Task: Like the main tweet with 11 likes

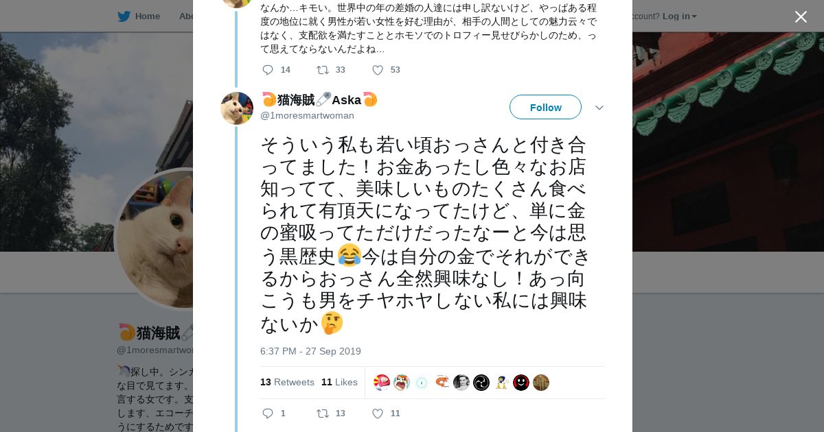Action: (378, 413)
